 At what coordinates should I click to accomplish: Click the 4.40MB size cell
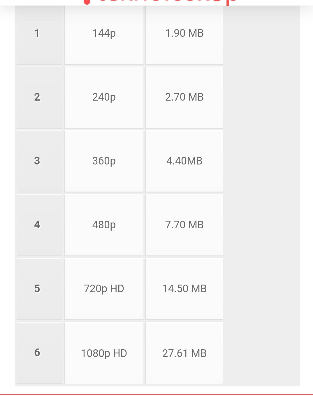pos(184,161)
